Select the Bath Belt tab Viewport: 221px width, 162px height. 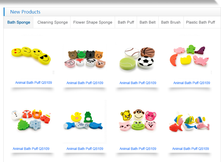pyautogui.click(x=148, y=22)
